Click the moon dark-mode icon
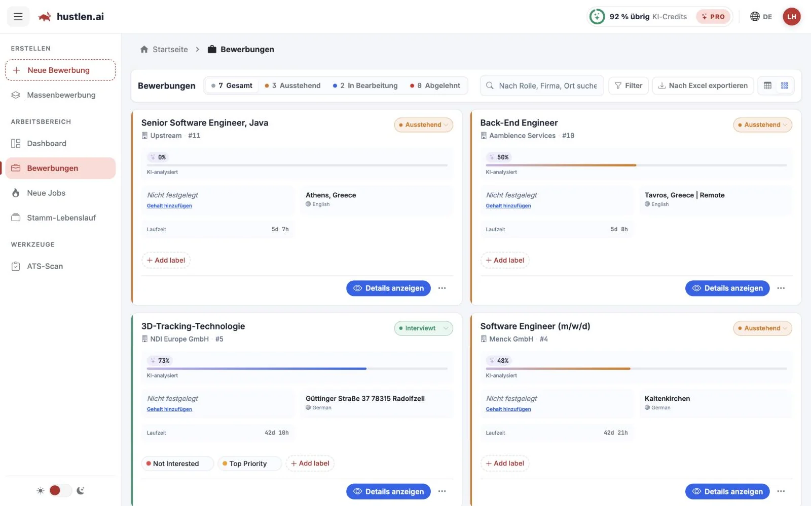This screenshot has width=811, height=506. coord(81,490)
